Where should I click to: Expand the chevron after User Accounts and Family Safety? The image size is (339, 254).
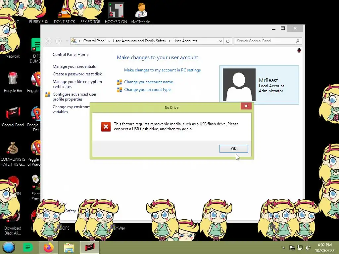170,41
